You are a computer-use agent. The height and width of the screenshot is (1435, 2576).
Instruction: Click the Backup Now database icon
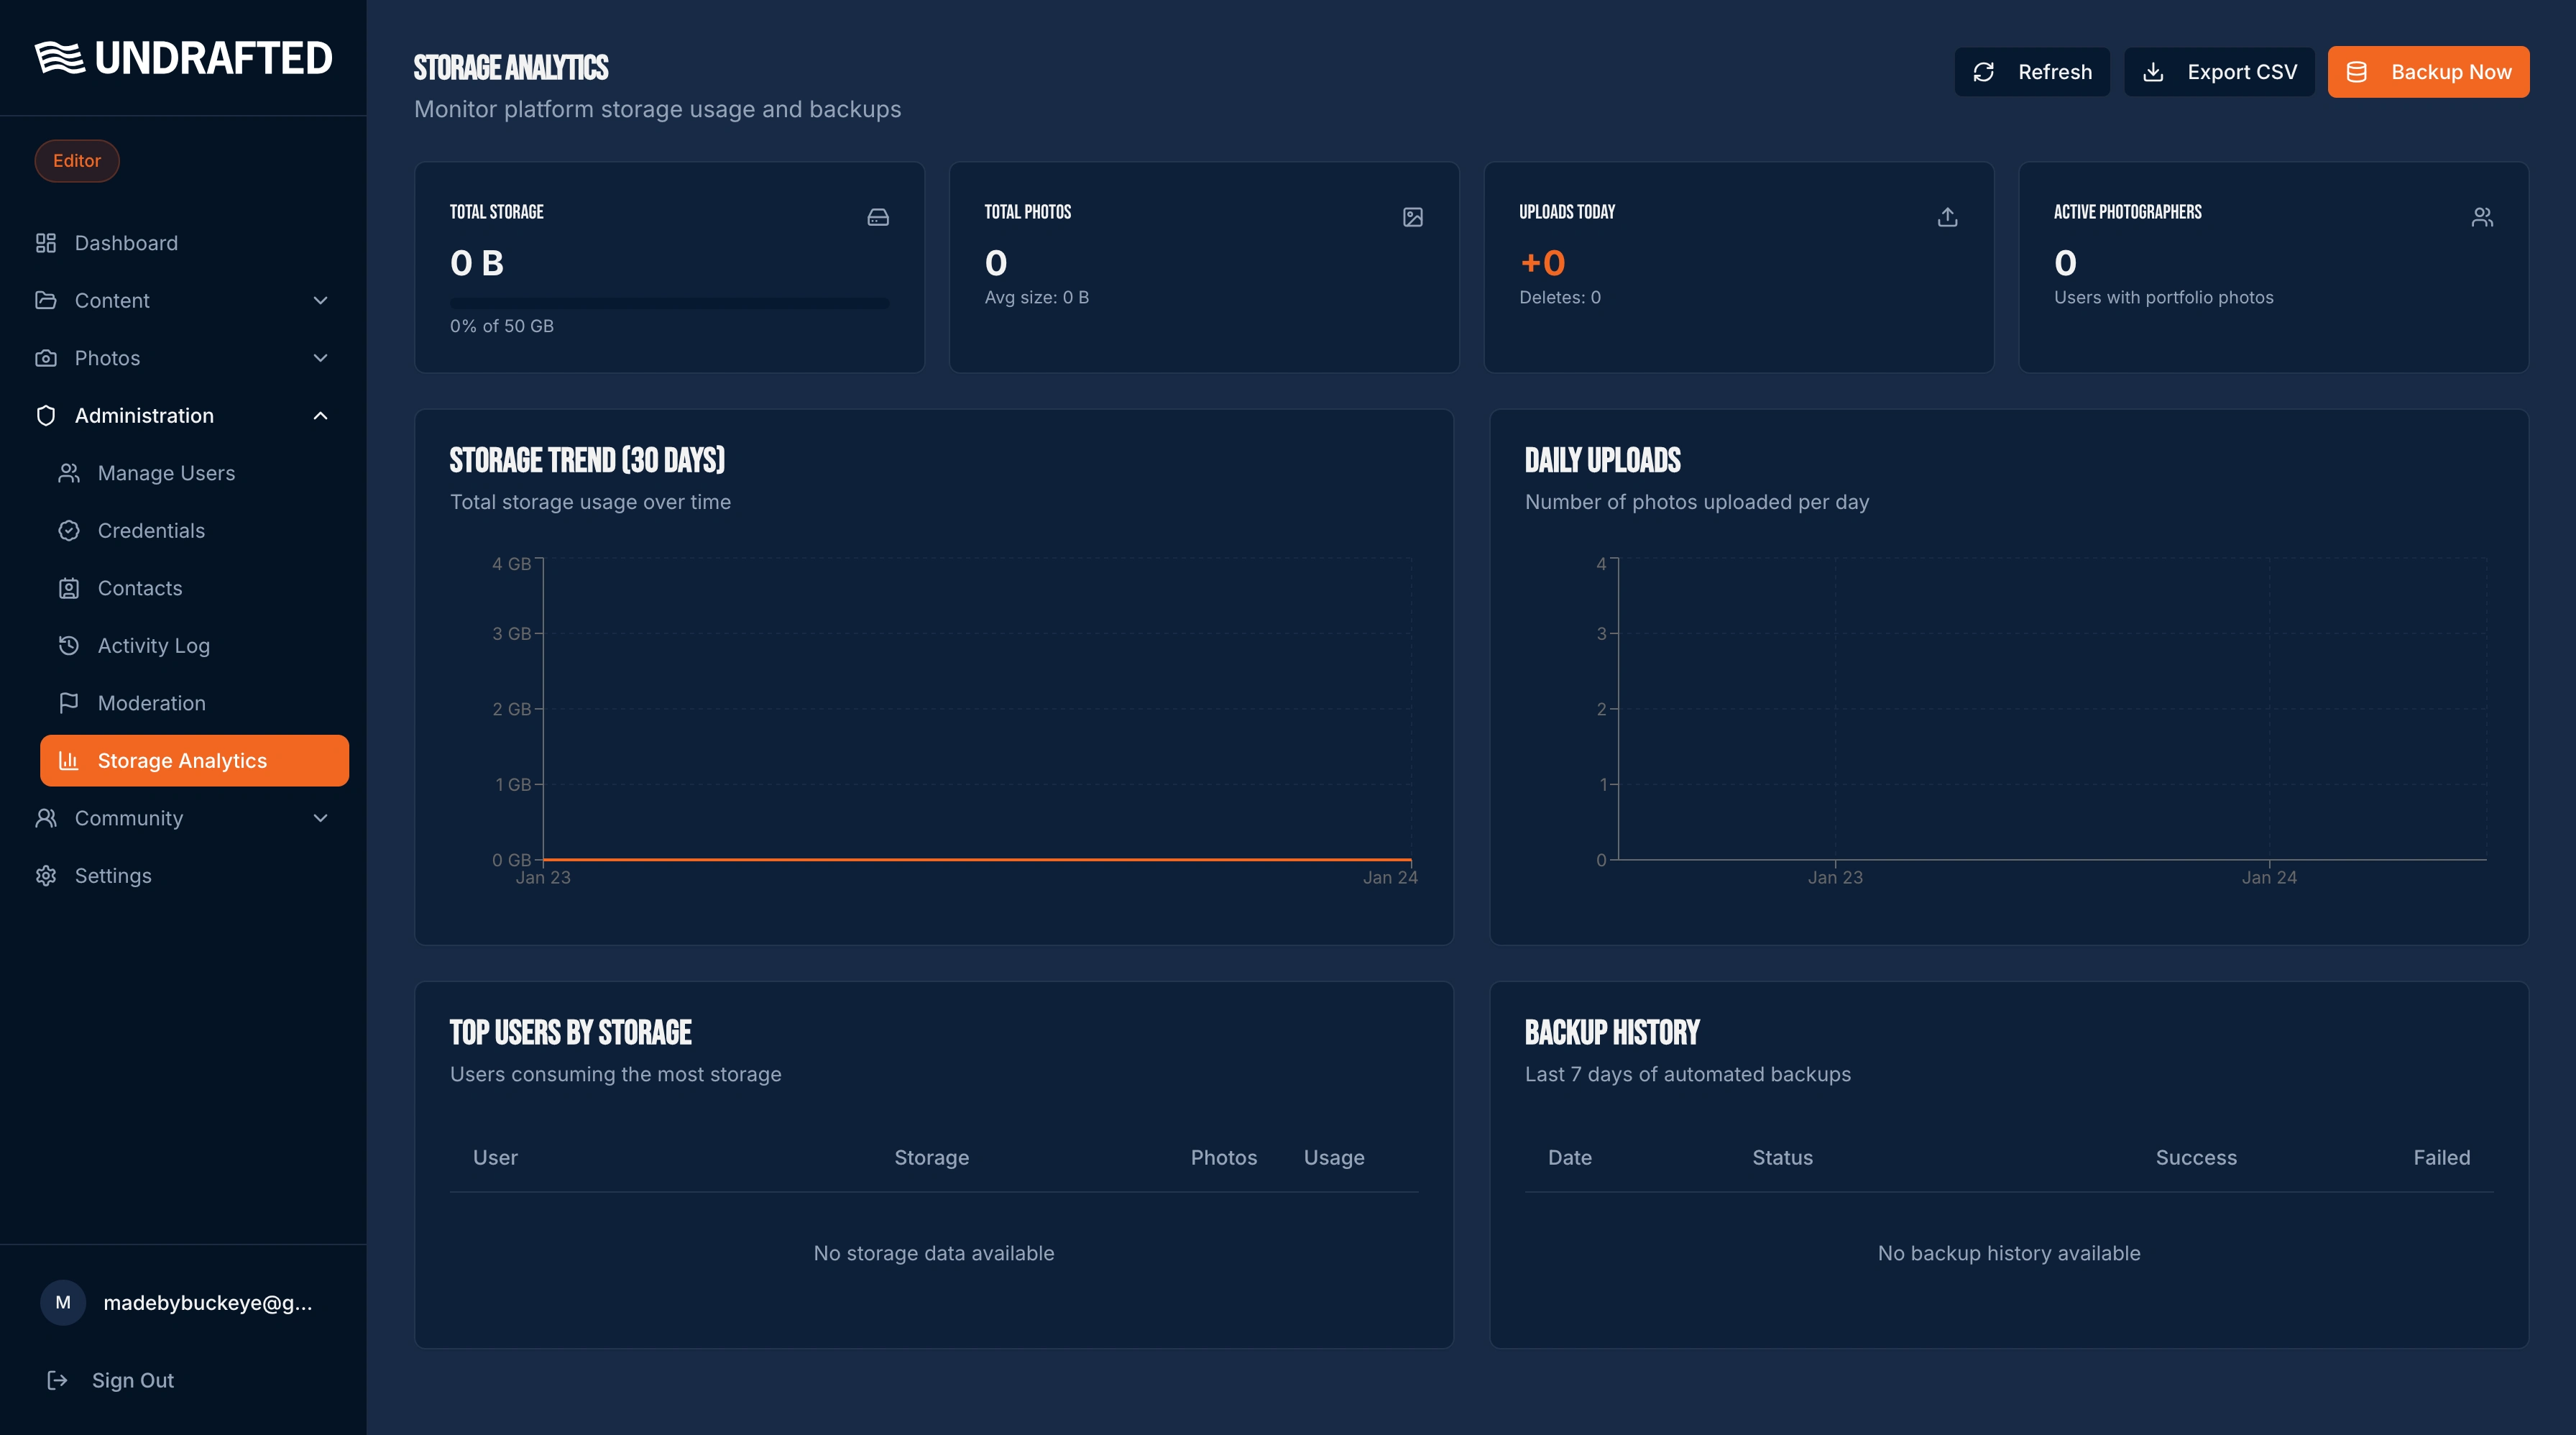coord(2357,72)
